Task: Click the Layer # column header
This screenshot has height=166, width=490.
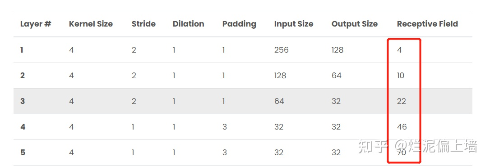Action: 36,24
